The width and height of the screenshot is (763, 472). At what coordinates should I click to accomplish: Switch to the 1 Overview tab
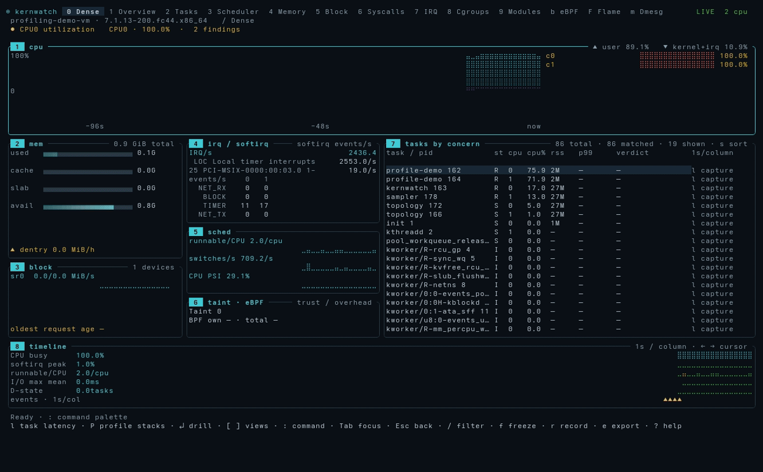(132, 11)
